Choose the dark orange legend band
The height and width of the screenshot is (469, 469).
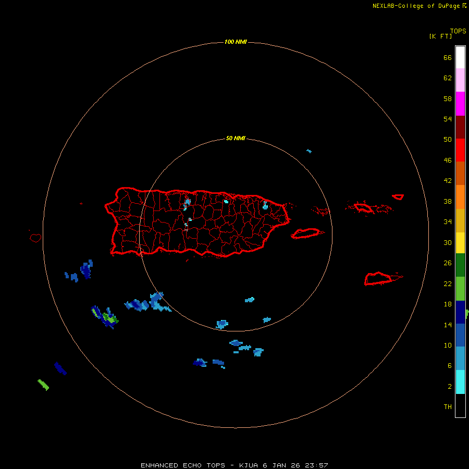point(460,174)
